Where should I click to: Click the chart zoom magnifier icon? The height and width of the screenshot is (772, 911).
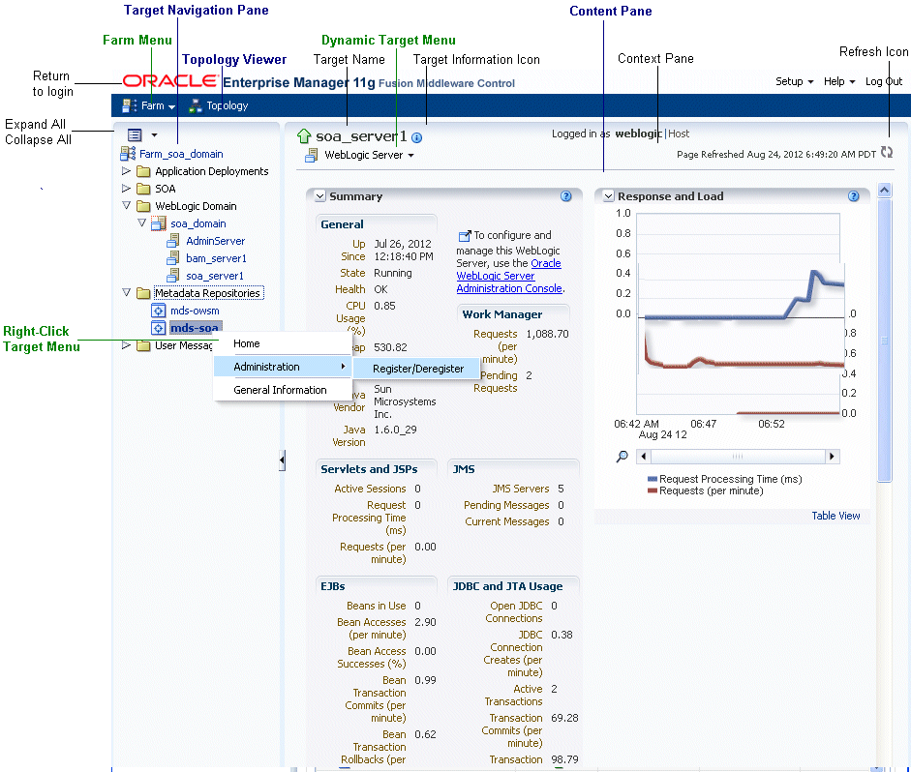(x=622, y=457)
